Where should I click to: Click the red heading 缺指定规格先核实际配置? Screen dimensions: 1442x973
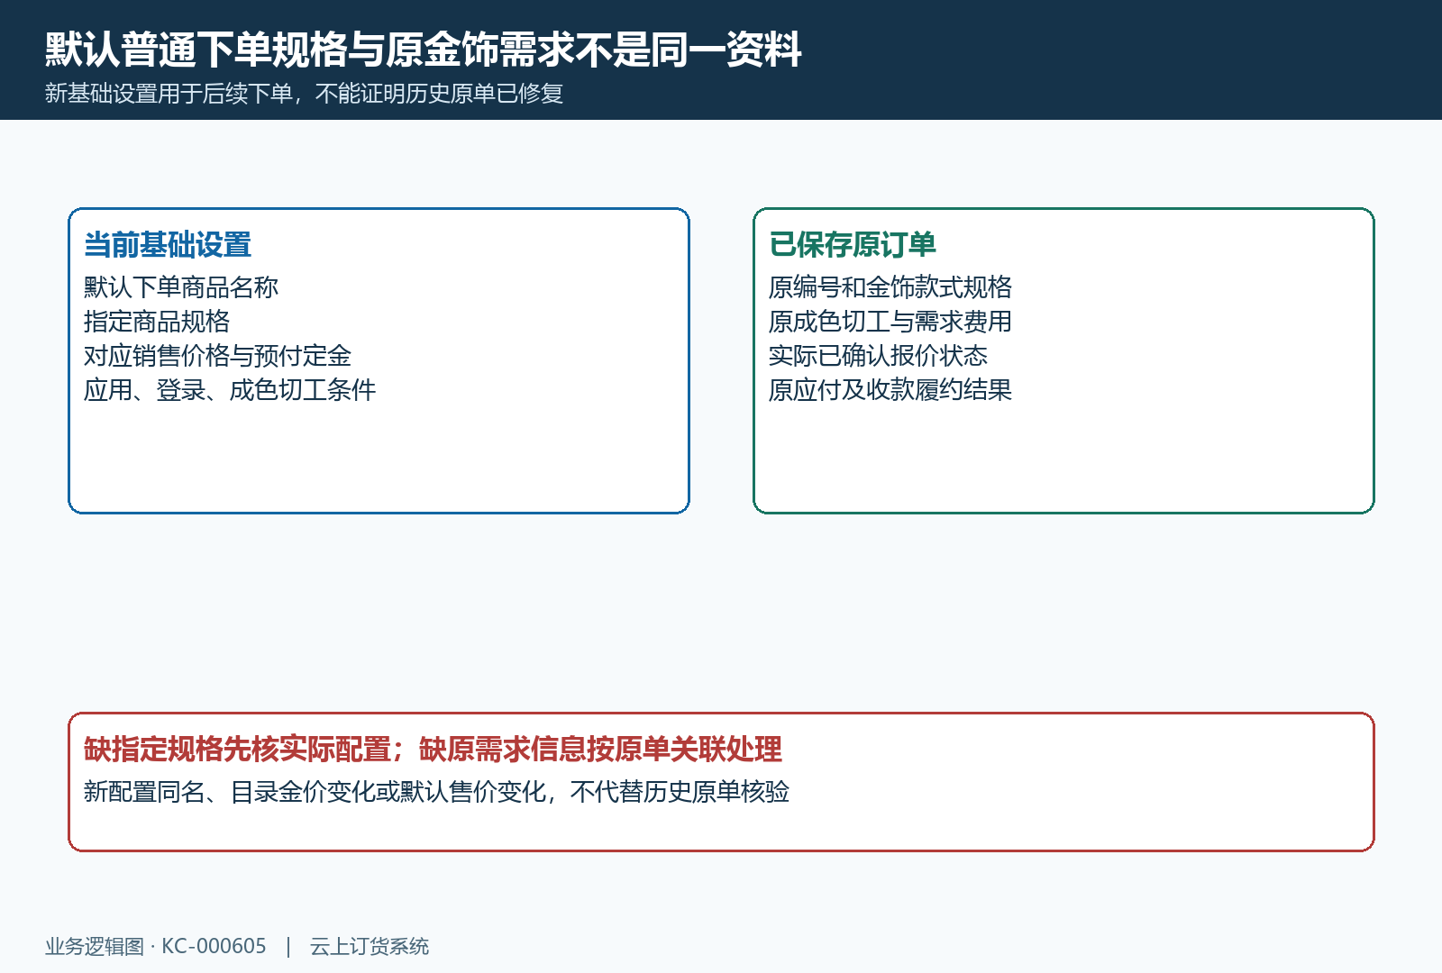[238, 749]
